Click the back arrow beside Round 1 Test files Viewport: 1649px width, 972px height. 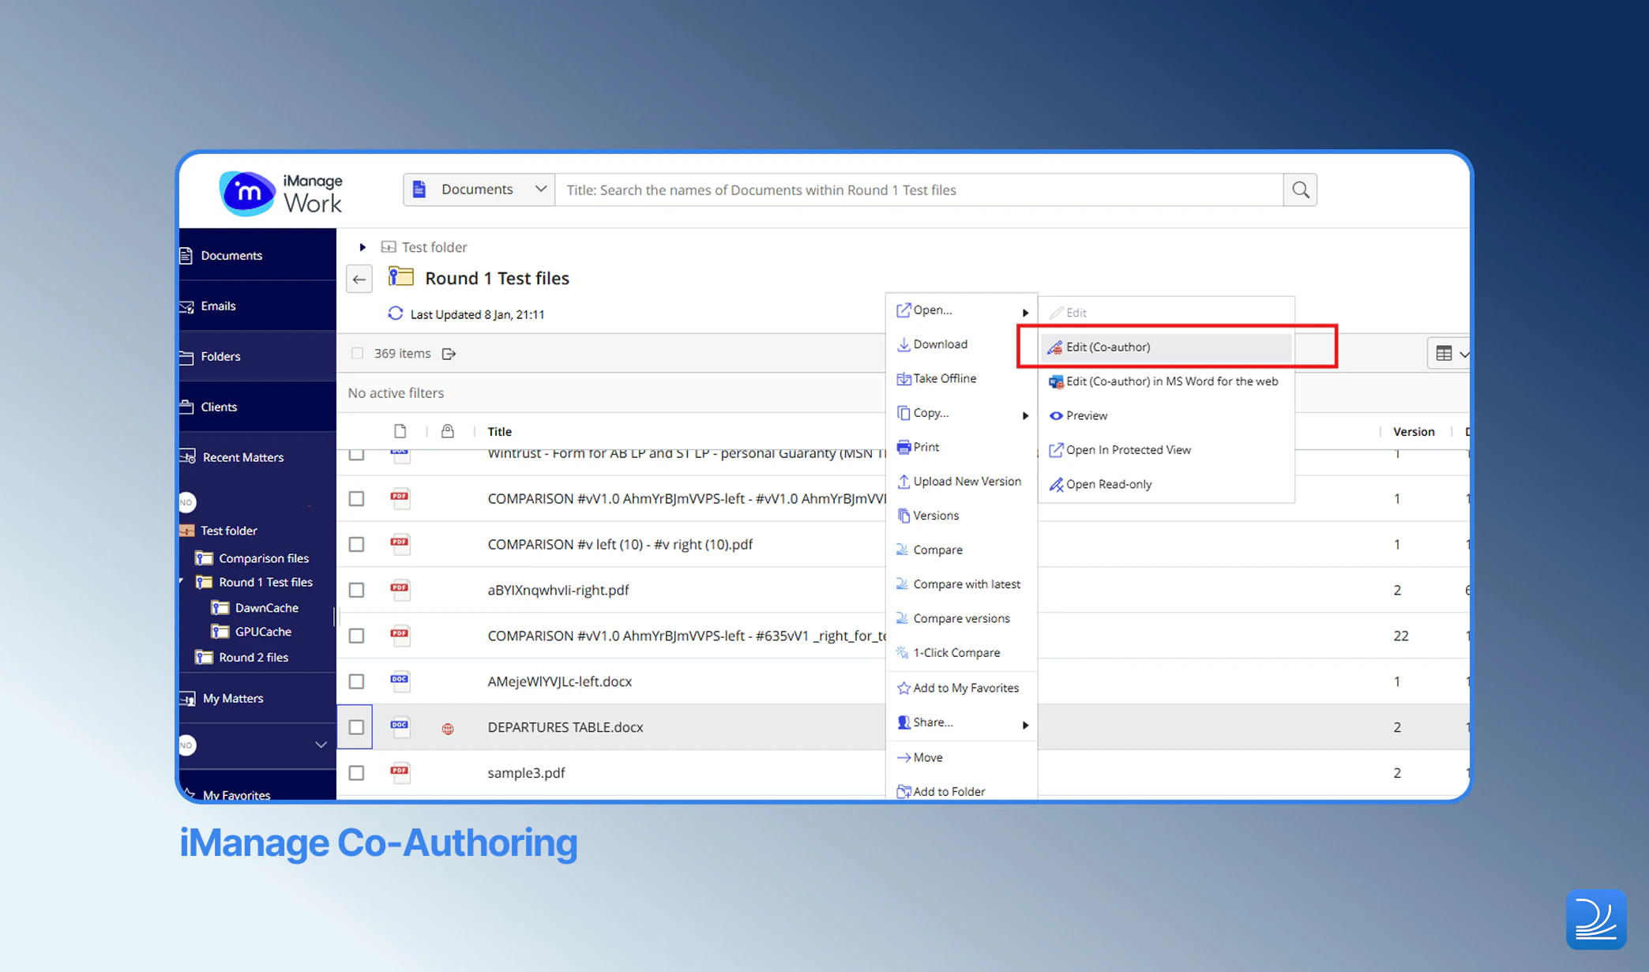pyautogui.click(x=359, y=279)
